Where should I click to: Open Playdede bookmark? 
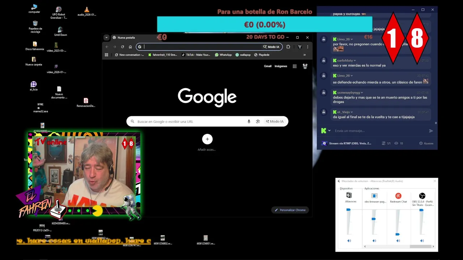tap(262, 55)
